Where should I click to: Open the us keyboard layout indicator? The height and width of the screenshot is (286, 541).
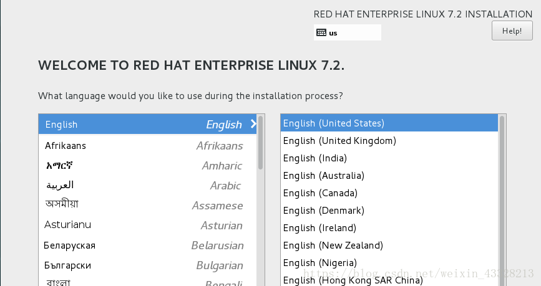[x=348, y=32]
